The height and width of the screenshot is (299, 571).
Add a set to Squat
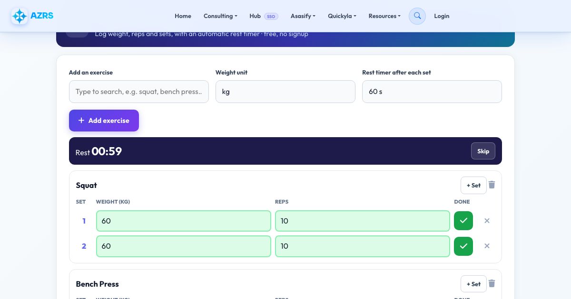pyautogui.click(x=473, y=185)
